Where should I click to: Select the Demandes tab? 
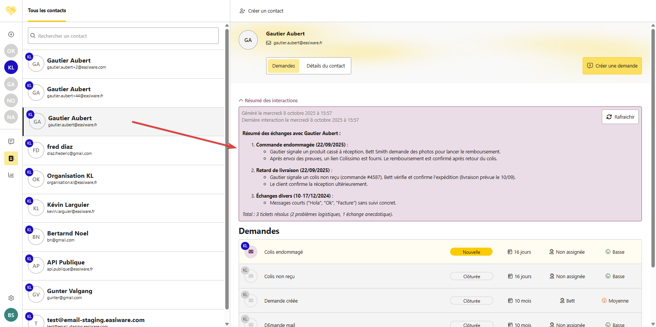tap(283, 66)
